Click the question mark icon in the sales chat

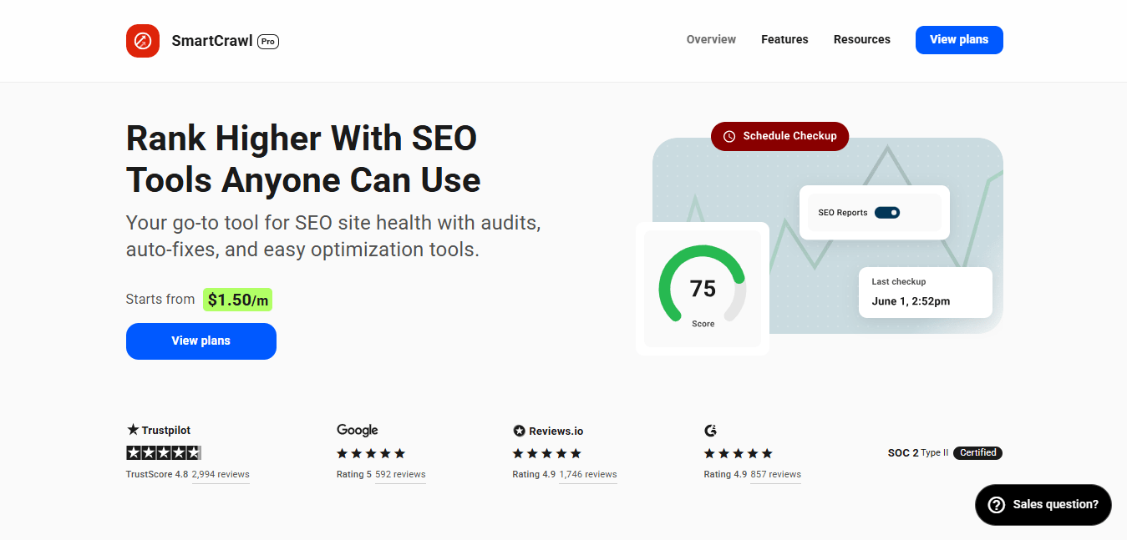tap(996, 504)
